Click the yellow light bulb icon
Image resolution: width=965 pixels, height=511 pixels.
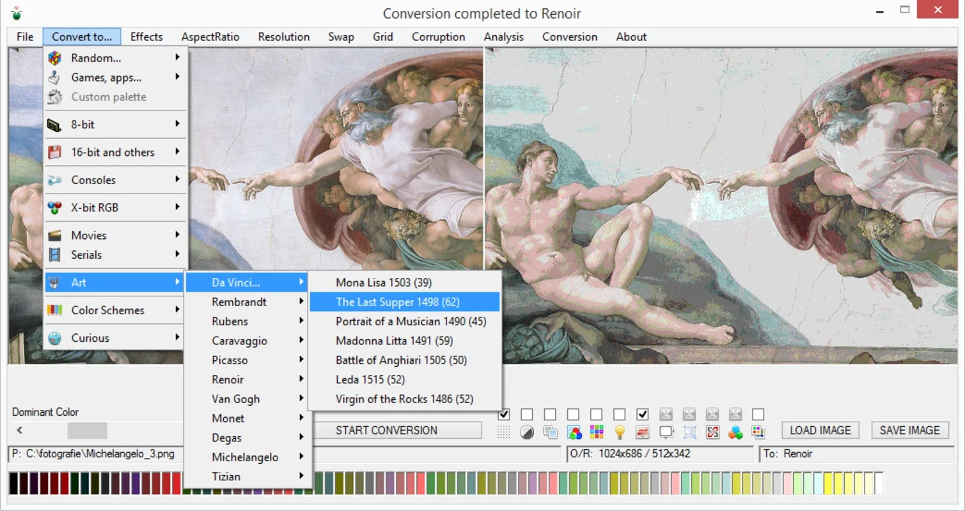coord(620,432)
